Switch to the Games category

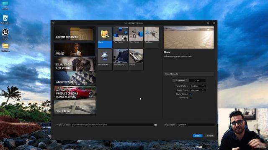(x=75, y=50)
